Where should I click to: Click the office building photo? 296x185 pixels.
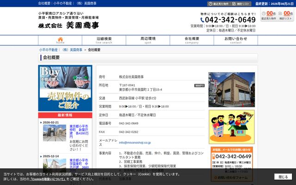click(x=232, y=90)
